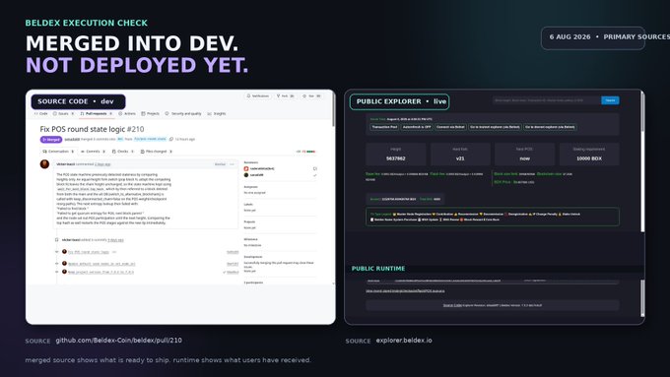The width and height of the screenshot is (670, 377).
Task: Switch to the Commits tab of PR
Action: click(x=94, y=152)
